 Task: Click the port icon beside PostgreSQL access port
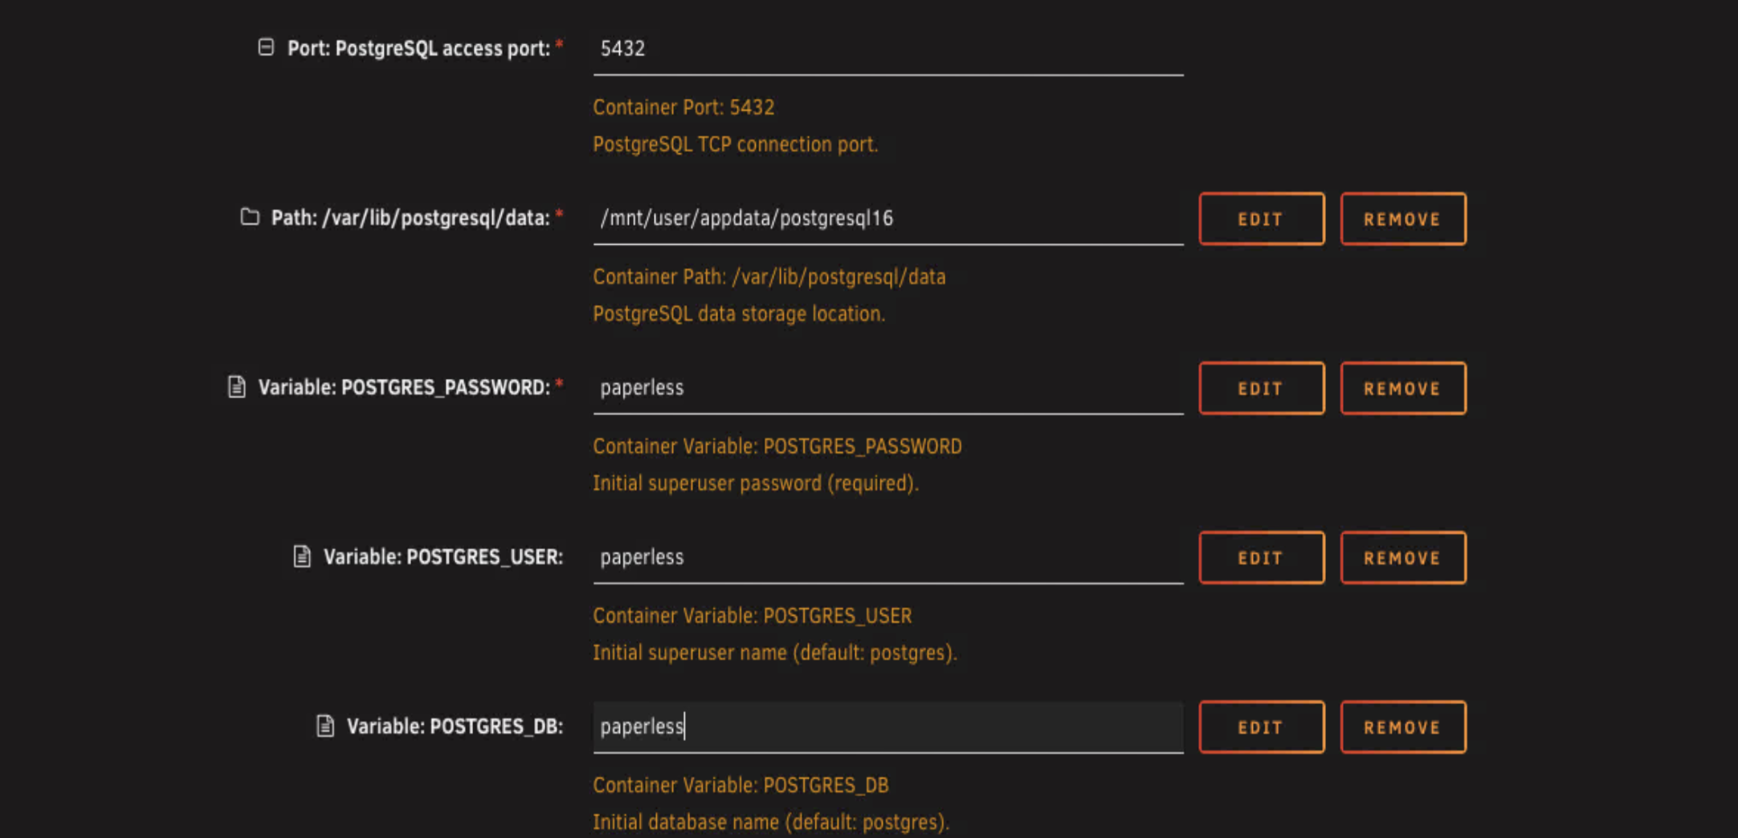click(x=266, y=47)
